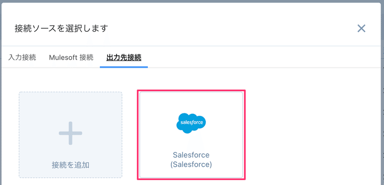384x185 pixels.
Task: Close the 接続ソースを選択します dialog
Action: [x=361, y=28]
